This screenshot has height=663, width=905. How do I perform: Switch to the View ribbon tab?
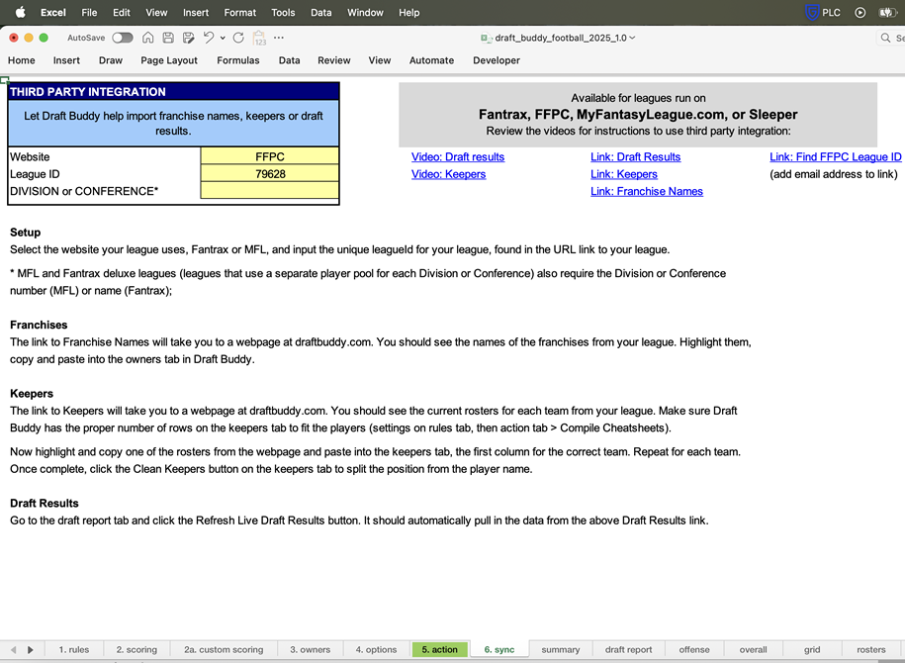tap(379, 60)
